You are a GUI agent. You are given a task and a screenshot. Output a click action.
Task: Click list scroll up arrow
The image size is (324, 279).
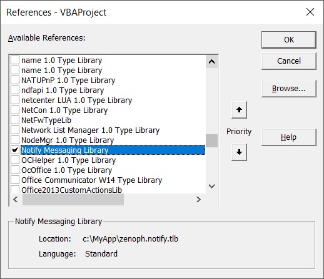(x=211, y=62)
